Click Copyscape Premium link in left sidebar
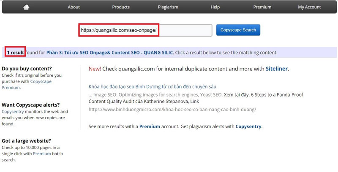The width and height of the screenshot is (338, 172). click(x=26, y=84)
